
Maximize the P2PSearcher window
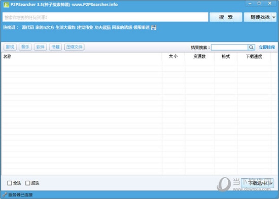259,4
